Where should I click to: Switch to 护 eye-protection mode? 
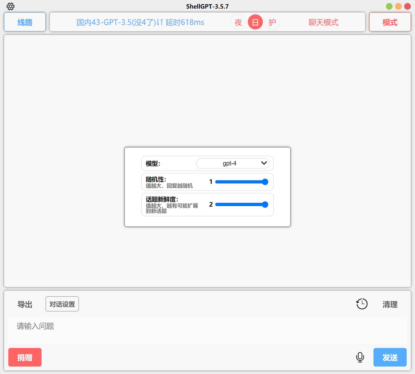pyautogui.click(x=272, y=22)
